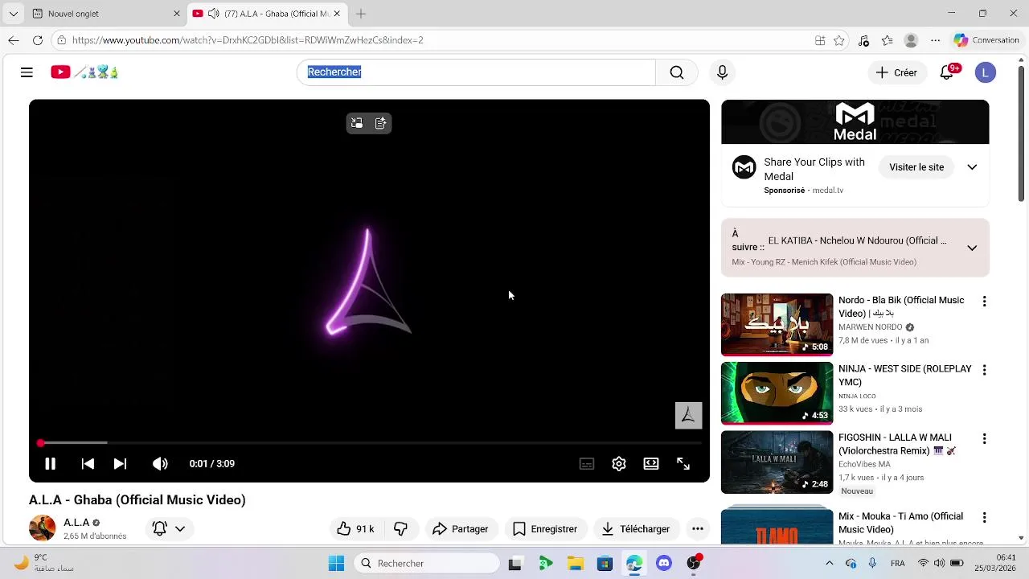
Task: Dislike the video
Action: click(400, 529)
